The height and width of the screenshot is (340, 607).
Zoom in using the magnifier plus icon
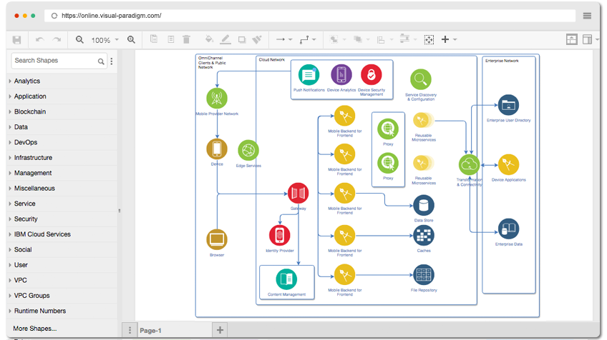131,39
